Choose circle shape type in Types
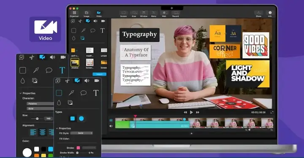The width and height of the screenshot is (304, 158). point(81,118)
